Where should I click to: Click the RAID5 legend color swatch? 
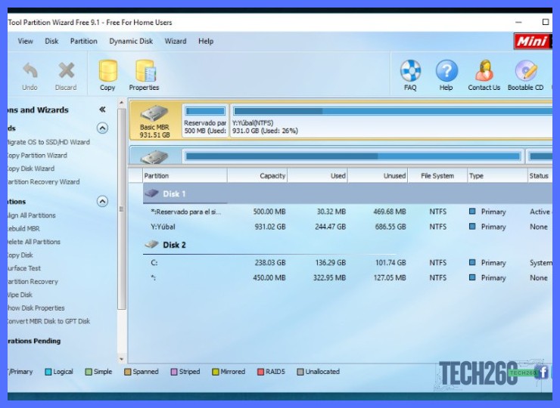pyautogui.click(x=261, y=372)
